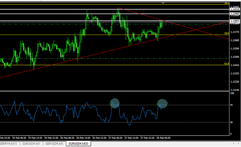Click the 1.13410 price scale value

235,65
